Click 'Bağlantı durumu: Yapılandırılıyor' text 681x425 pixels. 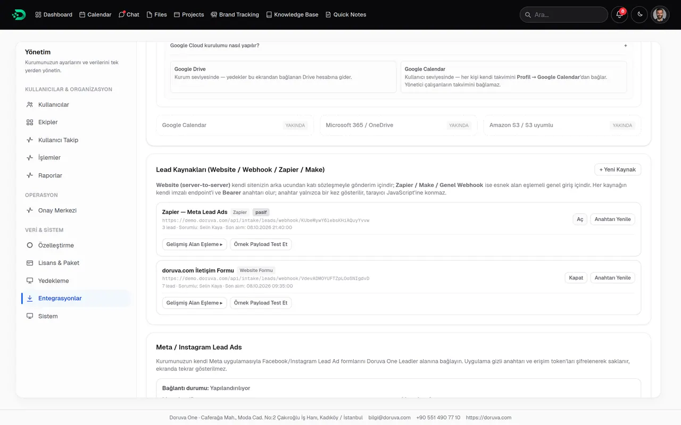pos(206,388)
